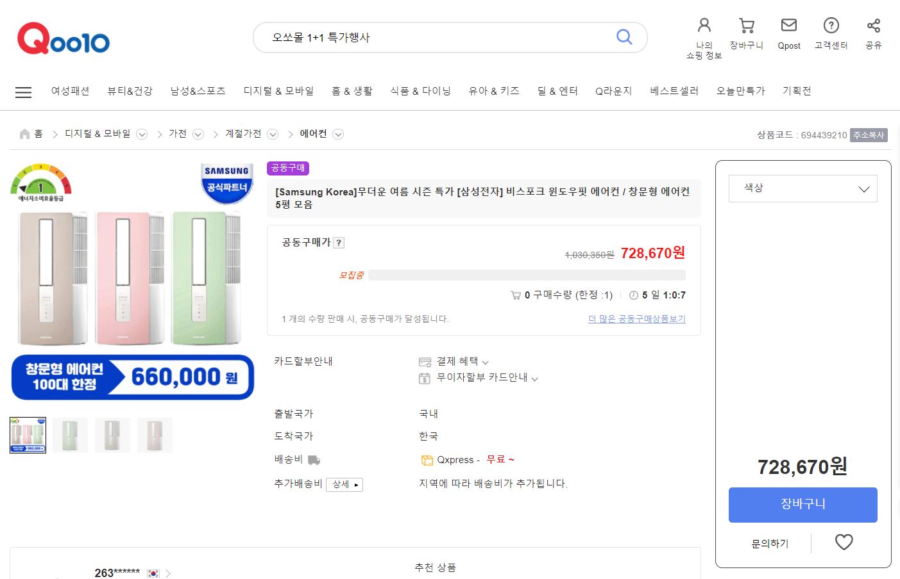Click the home icon in breadcrumb

point(24,134)
